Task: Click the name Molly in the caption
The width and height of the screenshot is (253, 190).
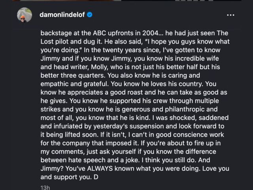Action: tap(100, 67)
